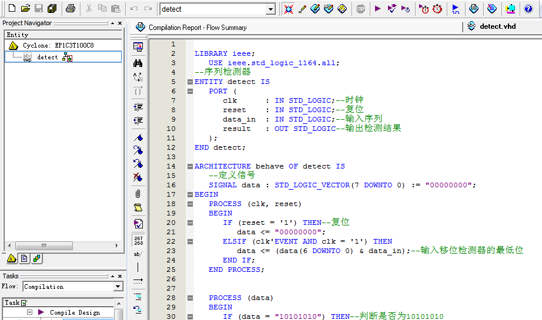This screenshot has width=542, height=320.
Task: Collapse the ENTITY detect code block
Action: tap(190, 82)
